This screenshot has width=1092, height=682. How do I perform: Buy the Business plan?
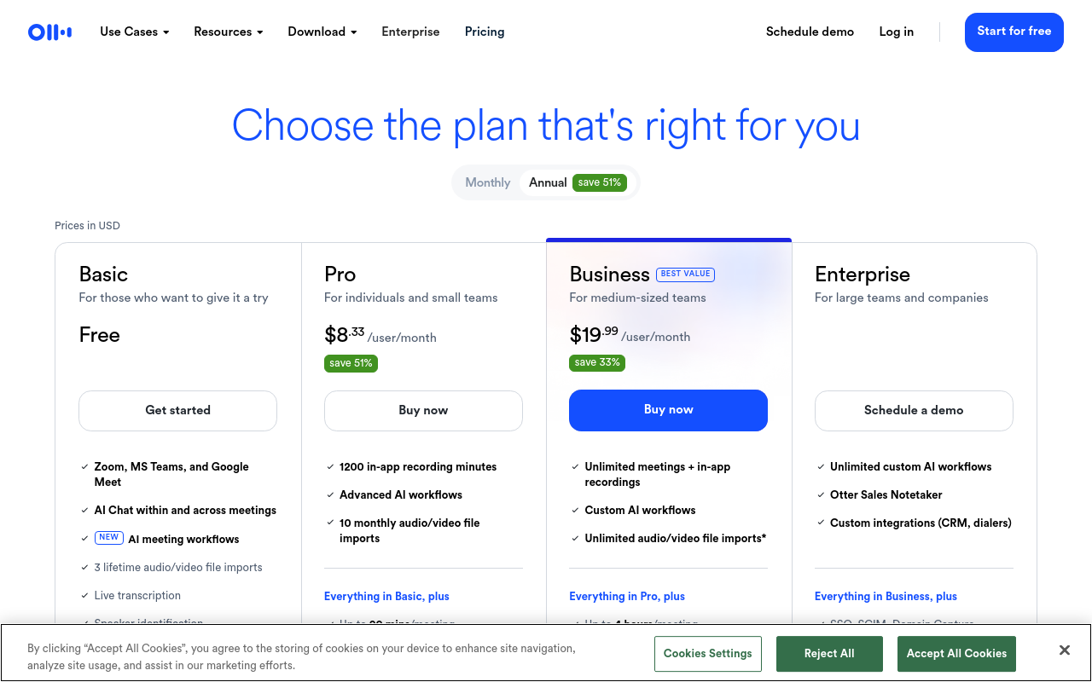[x=668, y=410]
